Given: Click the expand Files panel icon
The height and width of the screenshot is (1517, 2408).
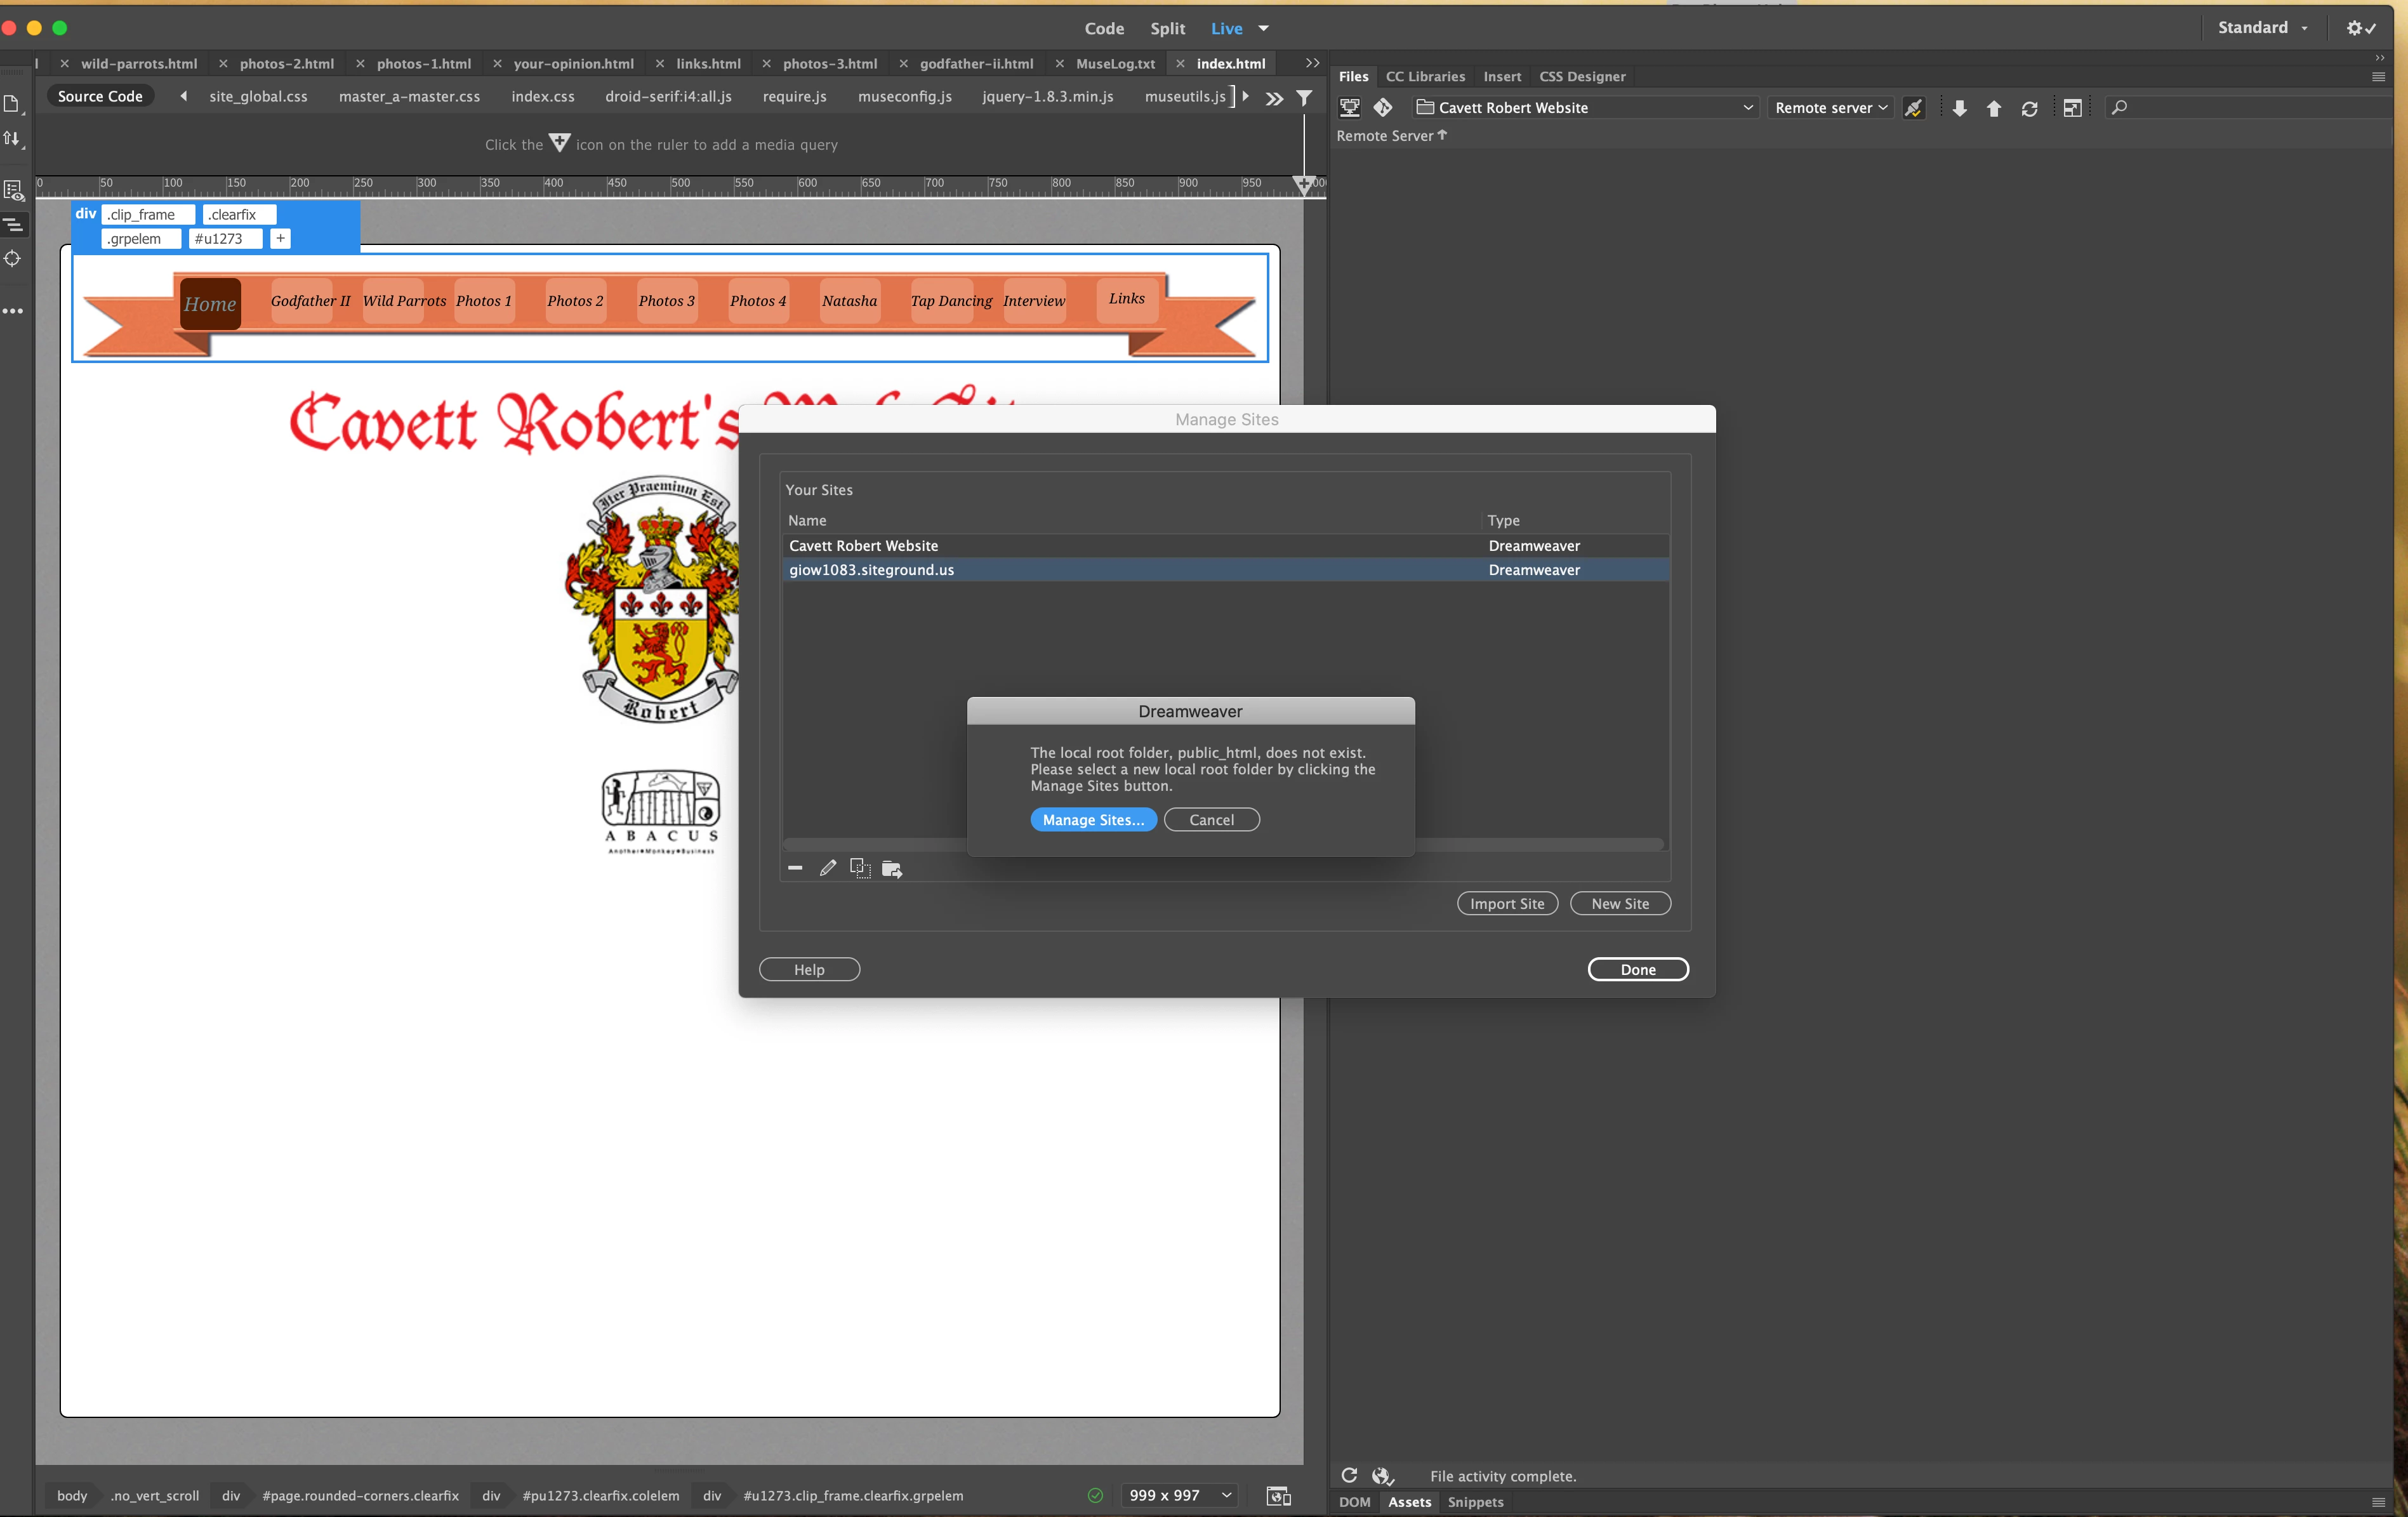Looking at the screenshot, I should (2072, 108).
